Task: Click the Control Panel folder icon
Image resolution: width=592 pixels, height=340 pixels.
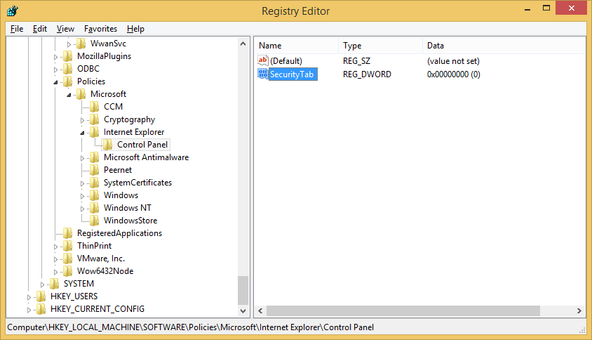Action: coord(108,145)
